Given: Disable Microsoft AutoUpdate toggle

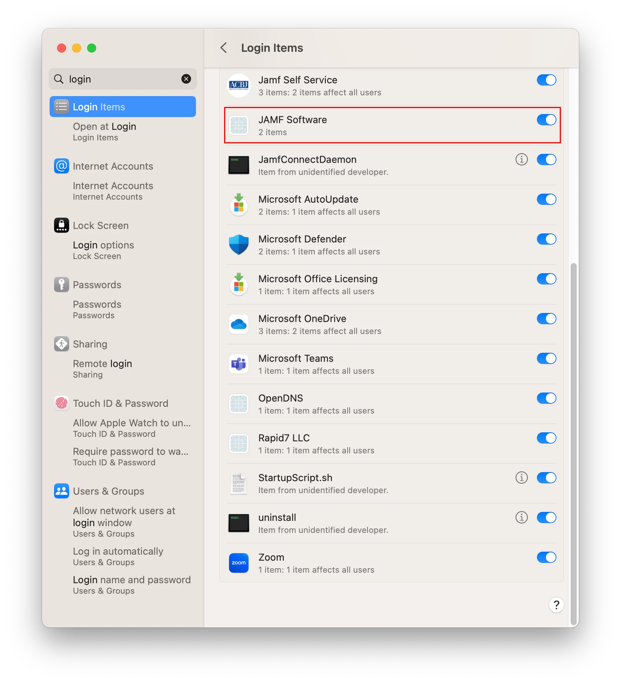Looking at the screenshot, I should pyautogui.click(x=547, y=199).
